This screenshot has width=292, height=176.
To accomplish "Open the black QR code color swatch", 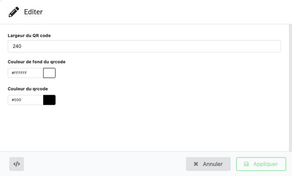I will coord(49,100).
